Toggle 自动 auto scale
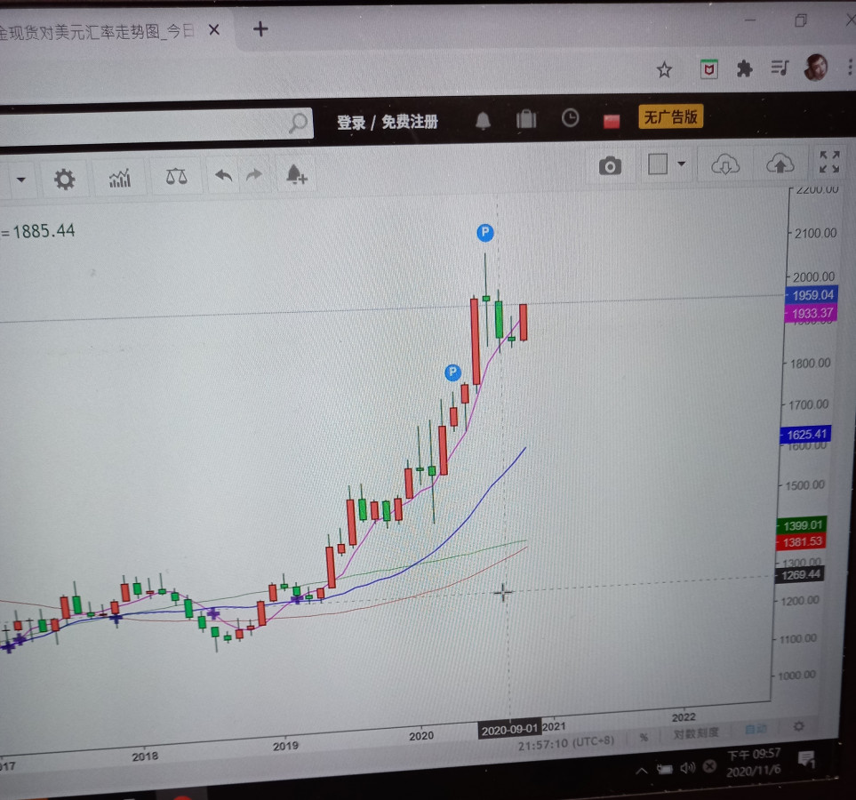This screenshot has width=856, height=800. click(x=756, y=729)
